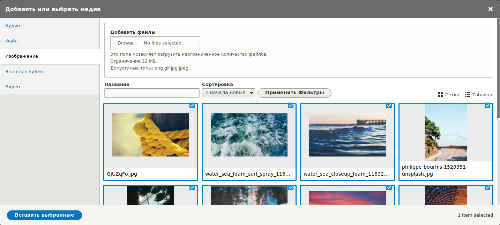Toggle checkbox on water_sea_foam_surf_spray card

[x=291, y=106]
